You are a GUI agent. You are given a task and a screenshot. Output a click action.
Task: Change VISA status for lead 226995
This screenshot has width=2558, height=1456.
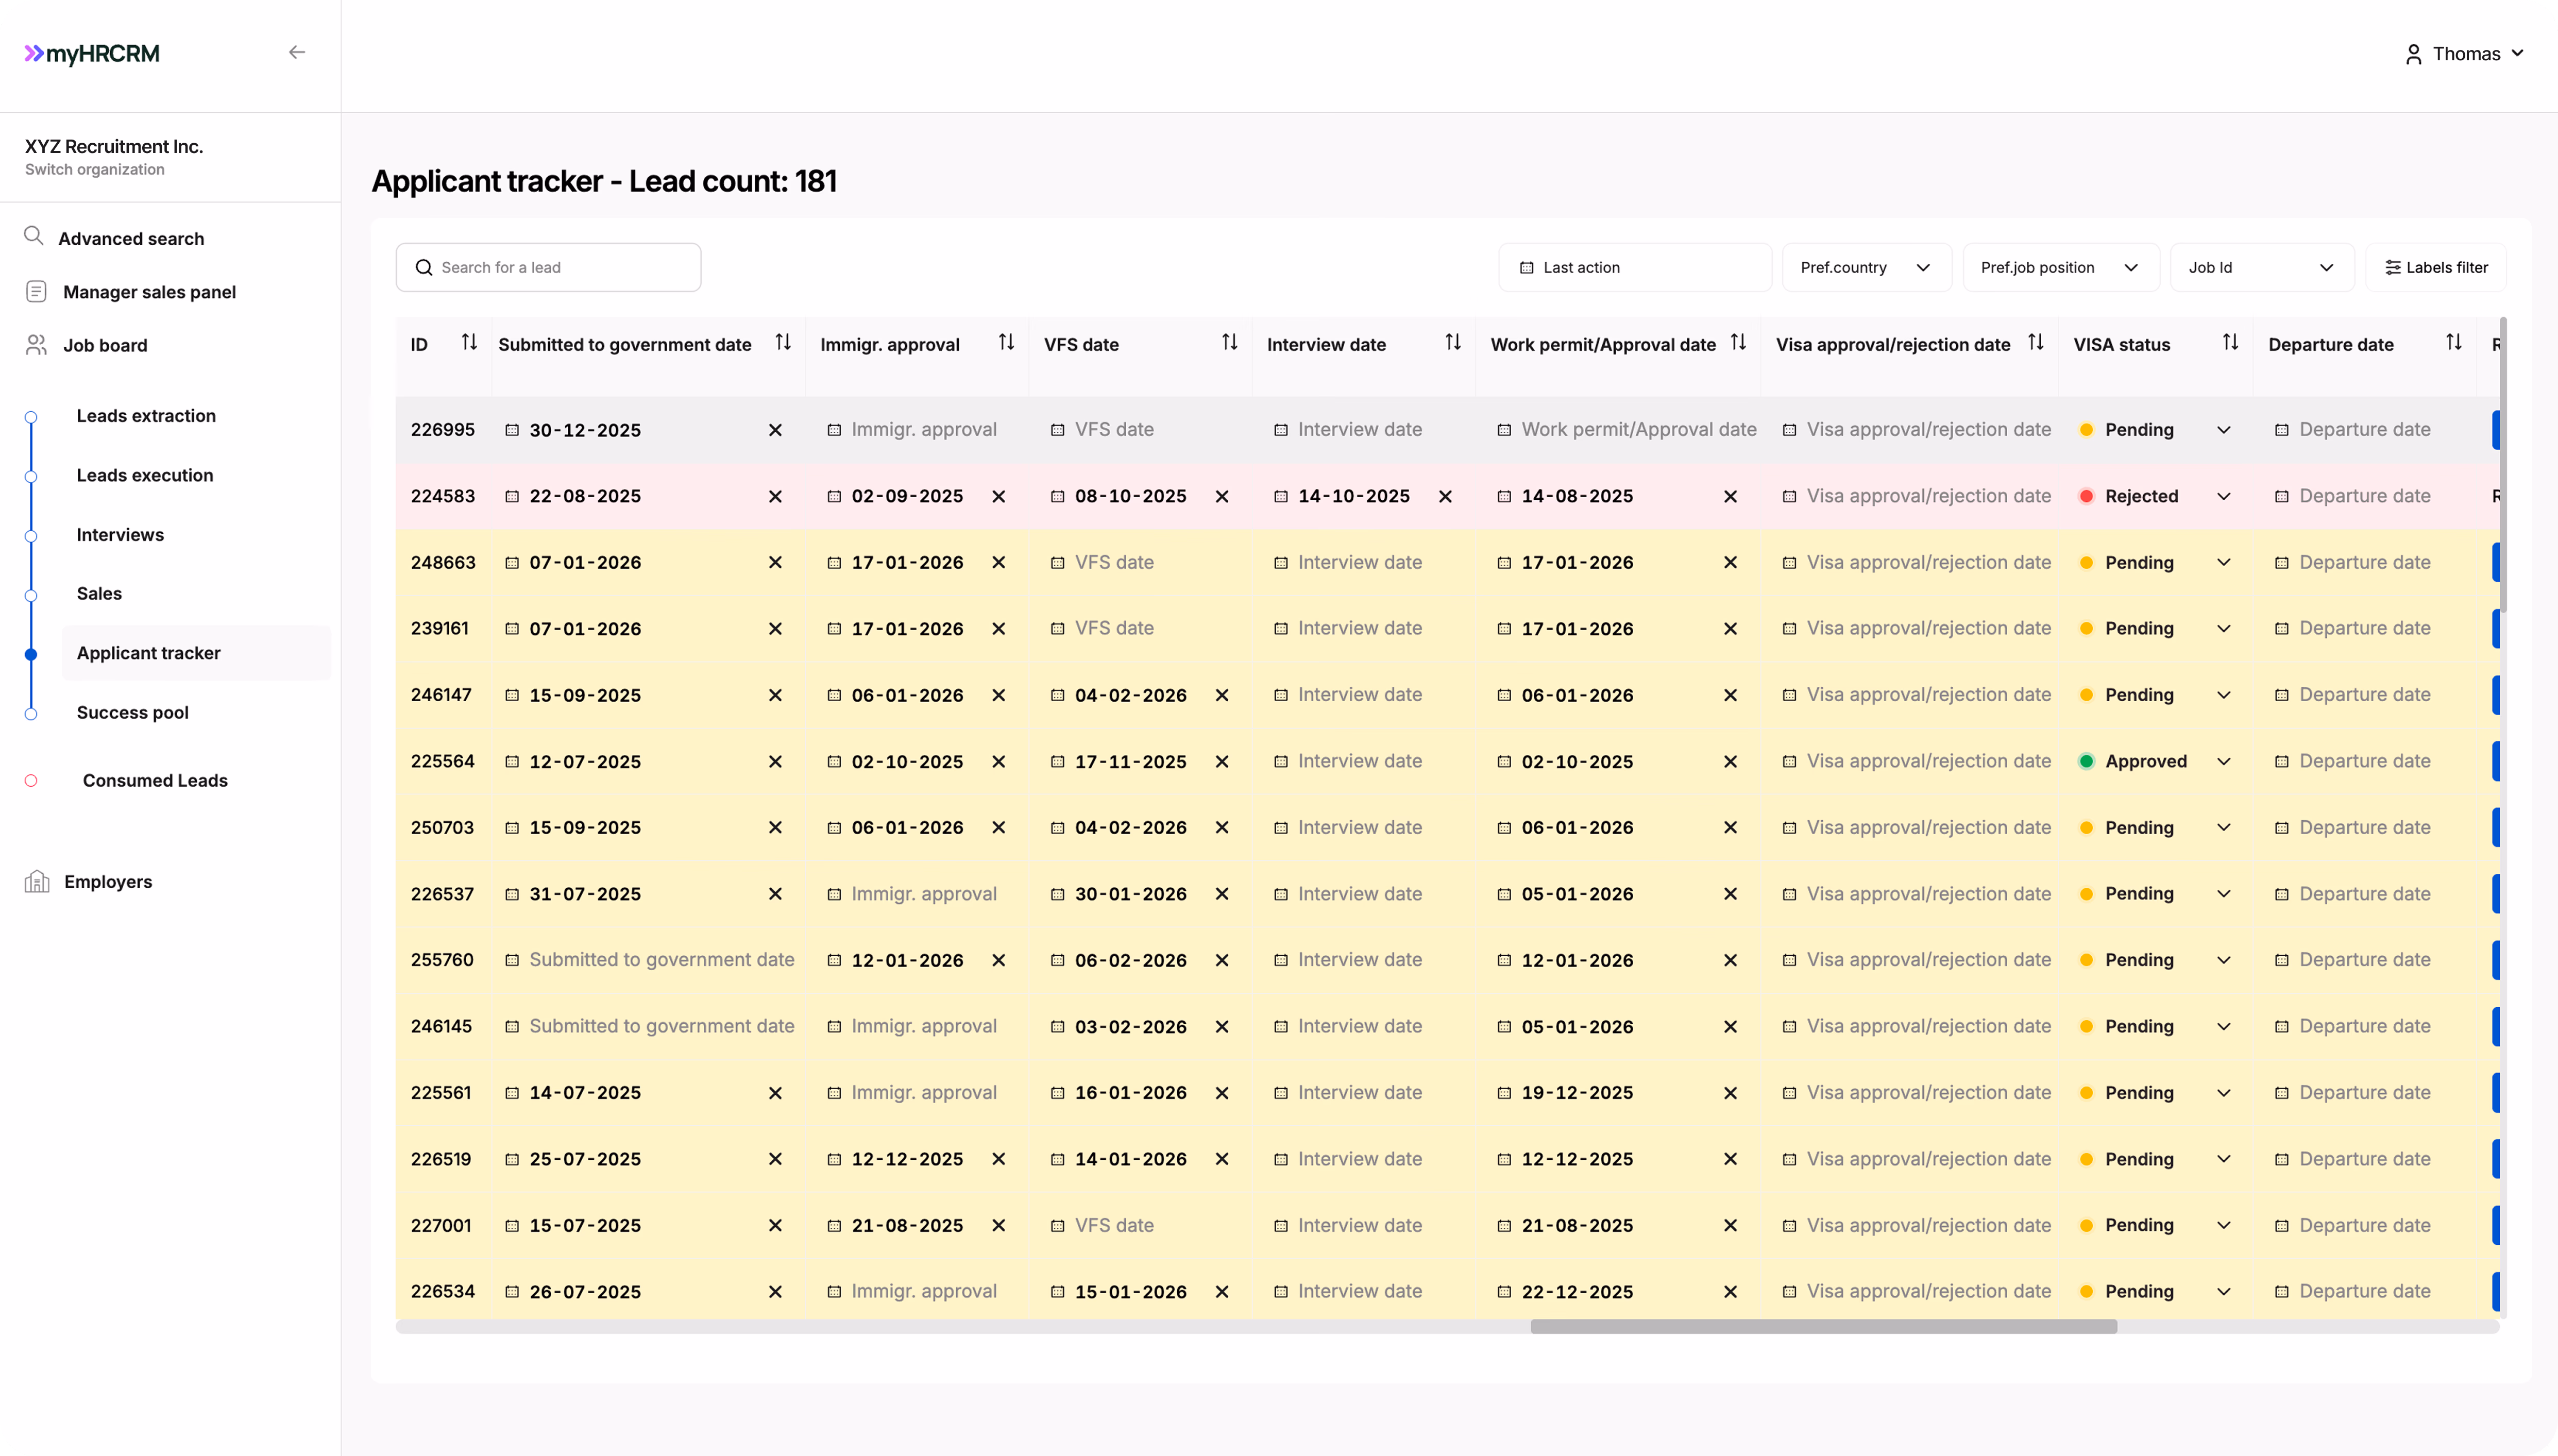coord(2155,430)
